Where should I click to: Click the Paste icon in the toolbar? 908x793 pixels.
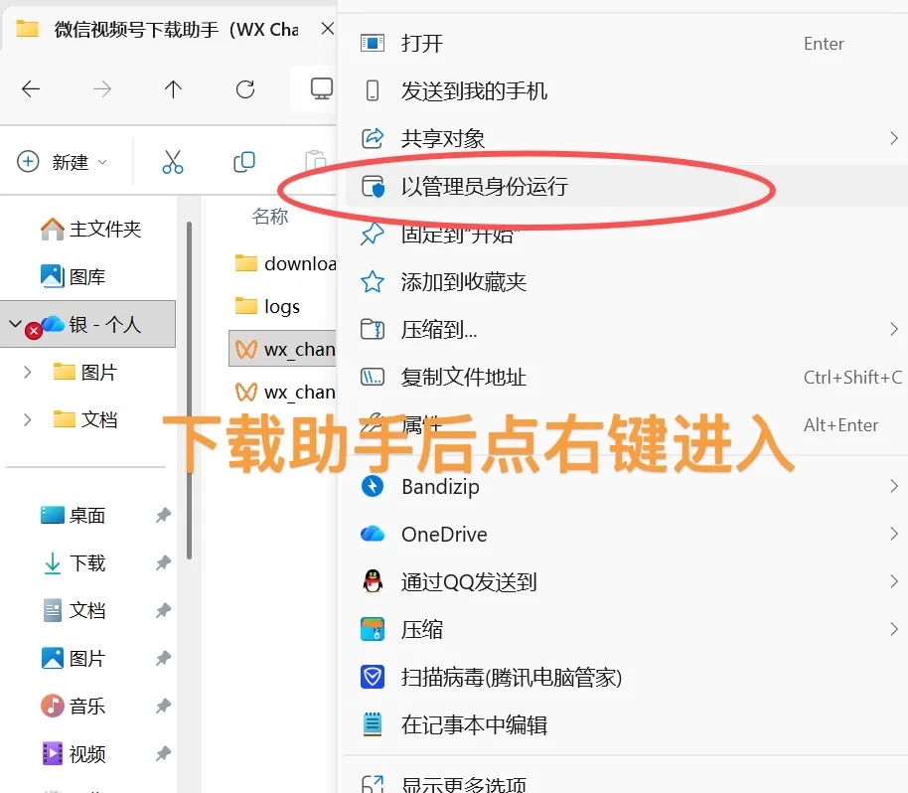point(314,161)
